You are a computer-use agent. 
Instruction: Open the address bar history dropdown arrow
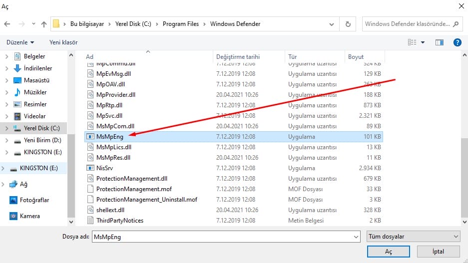click(x=332, y=24)
